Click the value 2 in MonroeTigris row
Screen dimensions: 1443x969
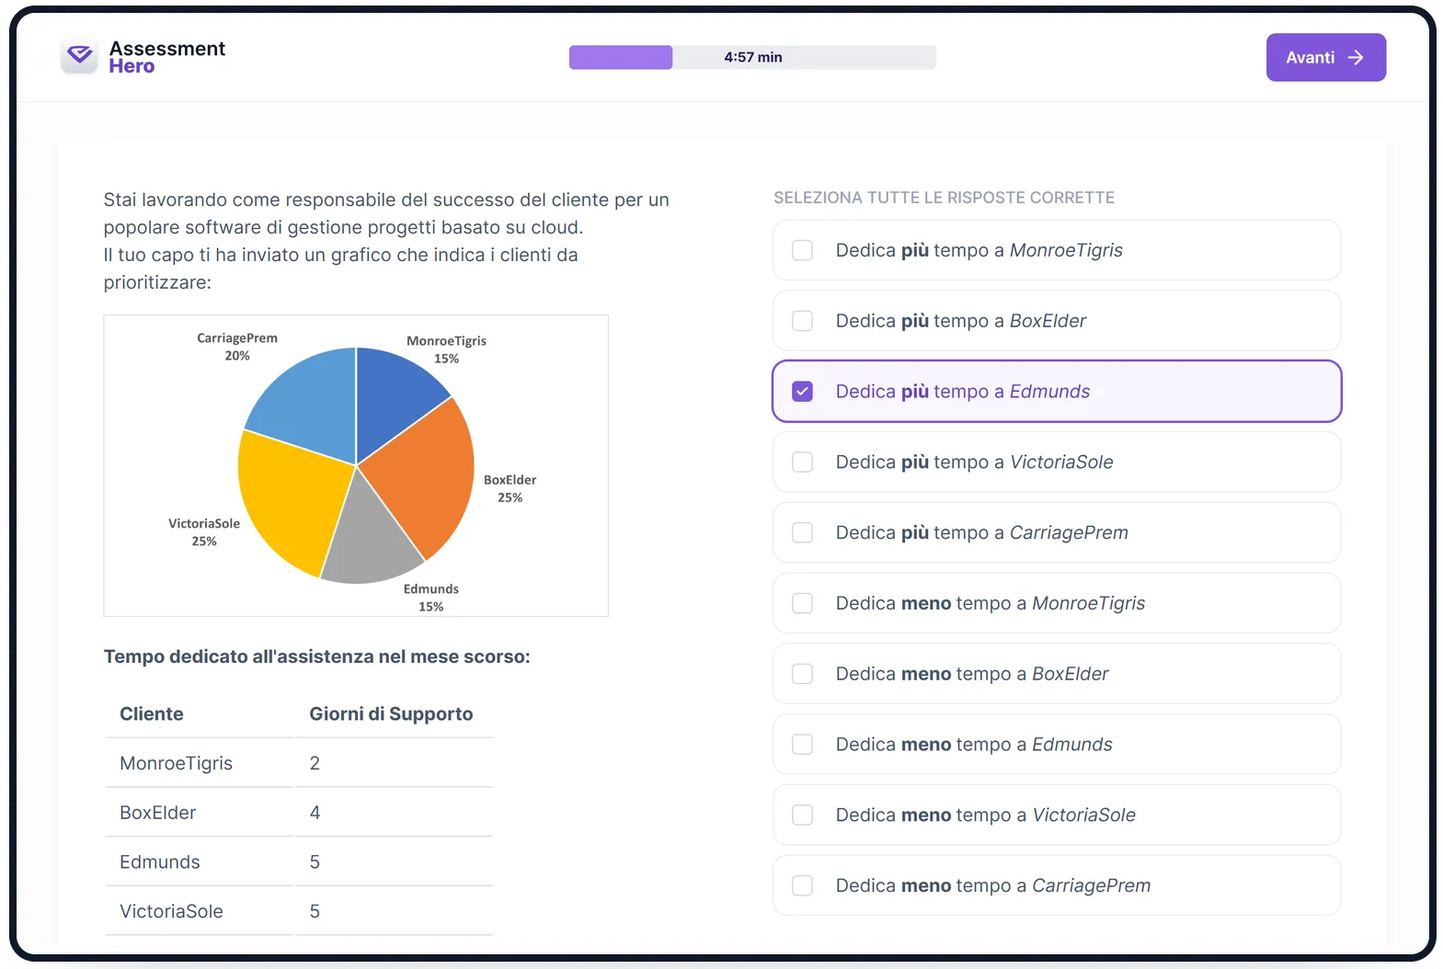point(315,763)
